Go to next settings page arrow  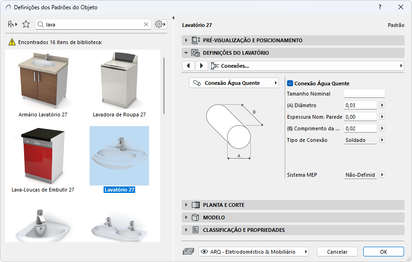pyautogui.click(x=201, y=66)
